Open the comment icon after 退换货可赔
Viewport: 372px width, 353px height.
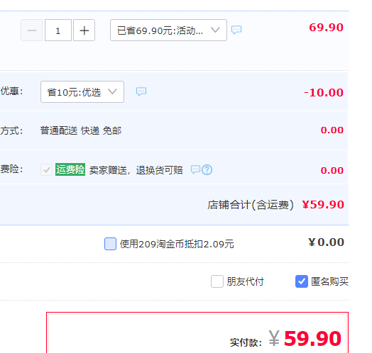(196, 169)
